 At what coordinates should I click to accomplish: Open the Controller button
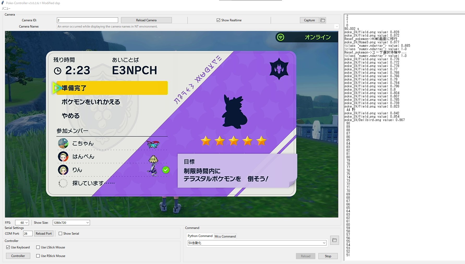[x=18, y=256]
